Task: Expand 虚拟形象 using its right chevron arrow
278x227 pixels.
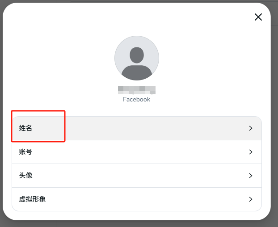Action: point(251,199)
